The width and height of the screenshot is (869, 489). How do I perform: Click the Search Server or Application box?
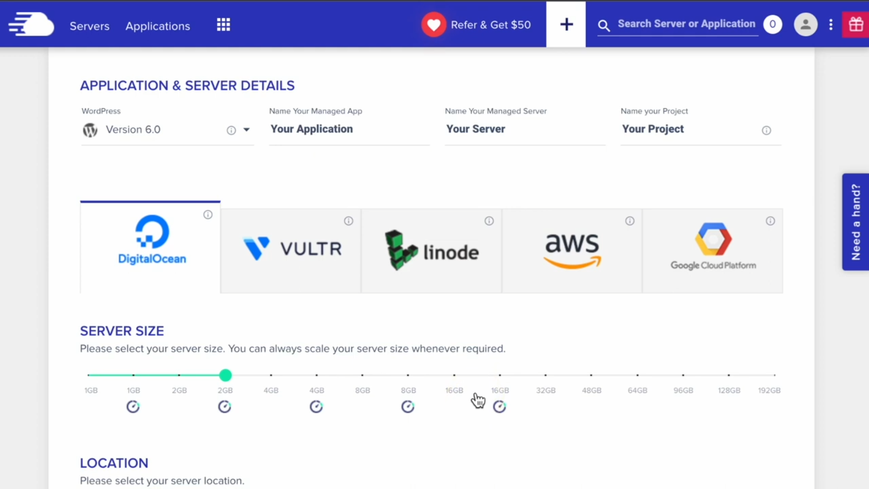point(686,24)
